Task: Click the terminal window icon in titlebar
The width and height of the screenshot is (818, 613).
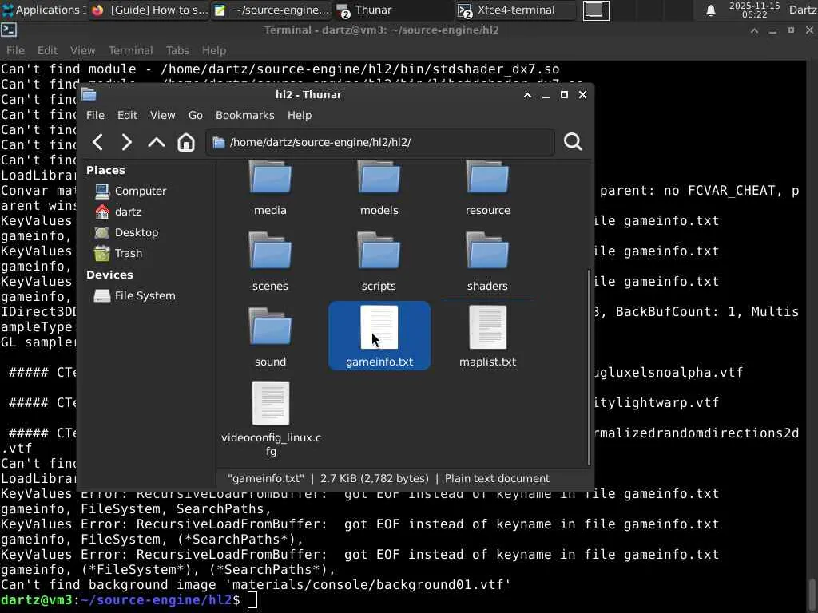Action: [8, 30]
